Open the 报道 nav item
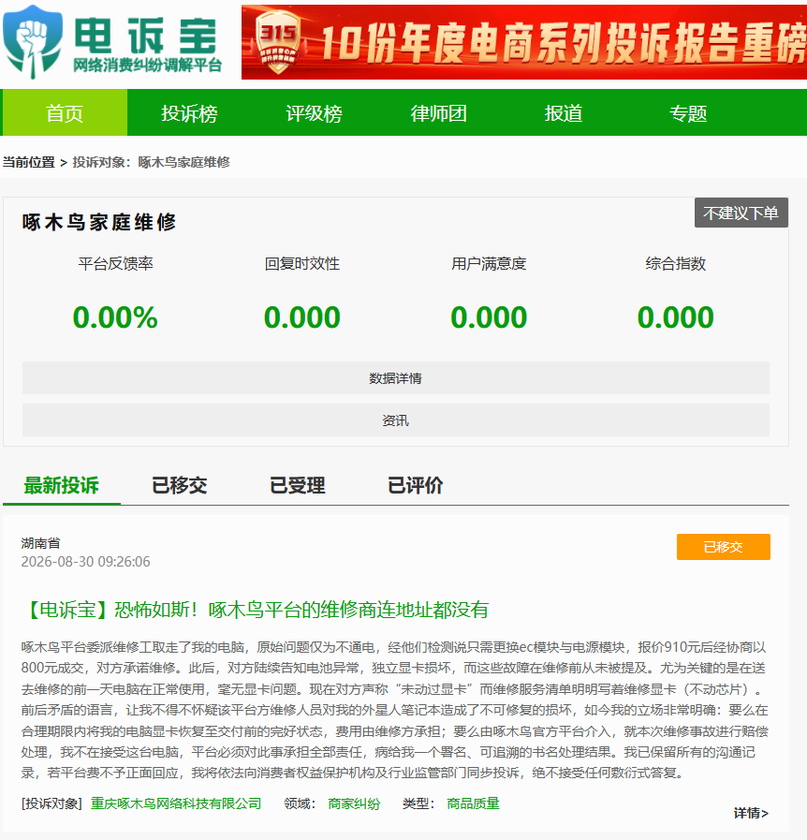 (x=564, y=113)
